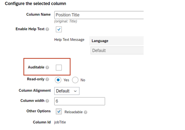Click help icon next to Auditable label
Image resolution: width=185 pixels, height=130 pixels.
tap(47, 67)
